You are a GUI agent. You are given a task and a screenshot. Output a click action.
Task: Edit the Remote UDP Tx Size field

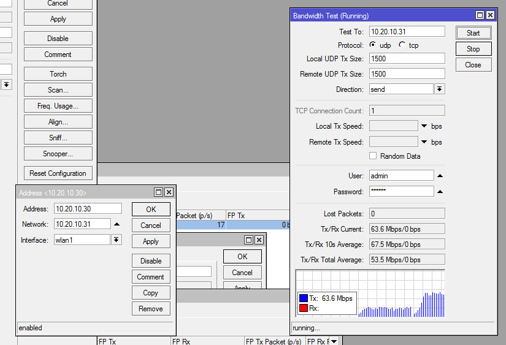407,74
